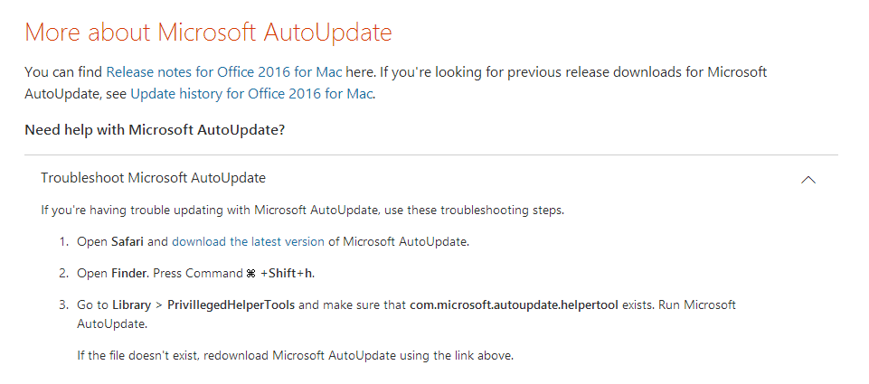Click the bold word Finder in step 2
The height and width of the screenshot is (384, 869).
coord(129,273)
